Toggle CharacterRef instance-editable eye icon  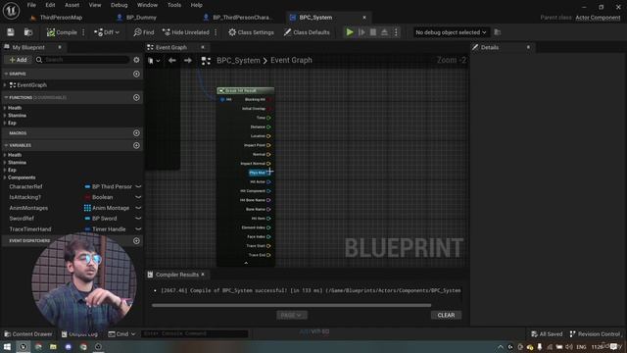coord(138,186)
